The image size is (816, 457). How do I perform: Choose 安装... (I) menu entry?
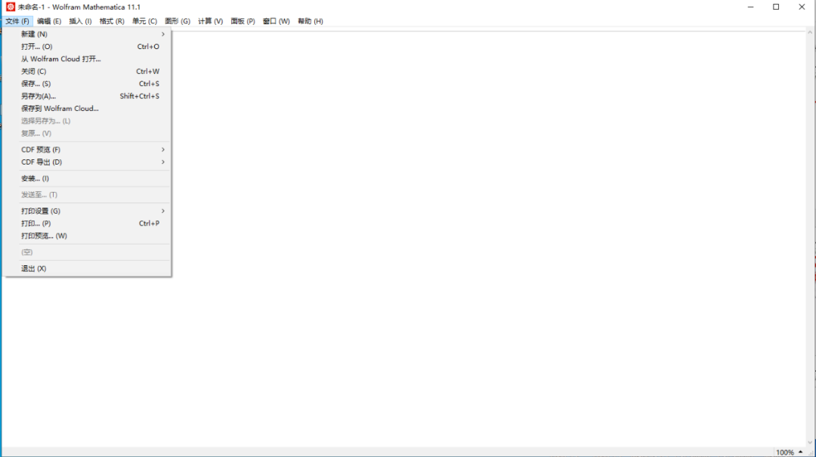point(88,178)
